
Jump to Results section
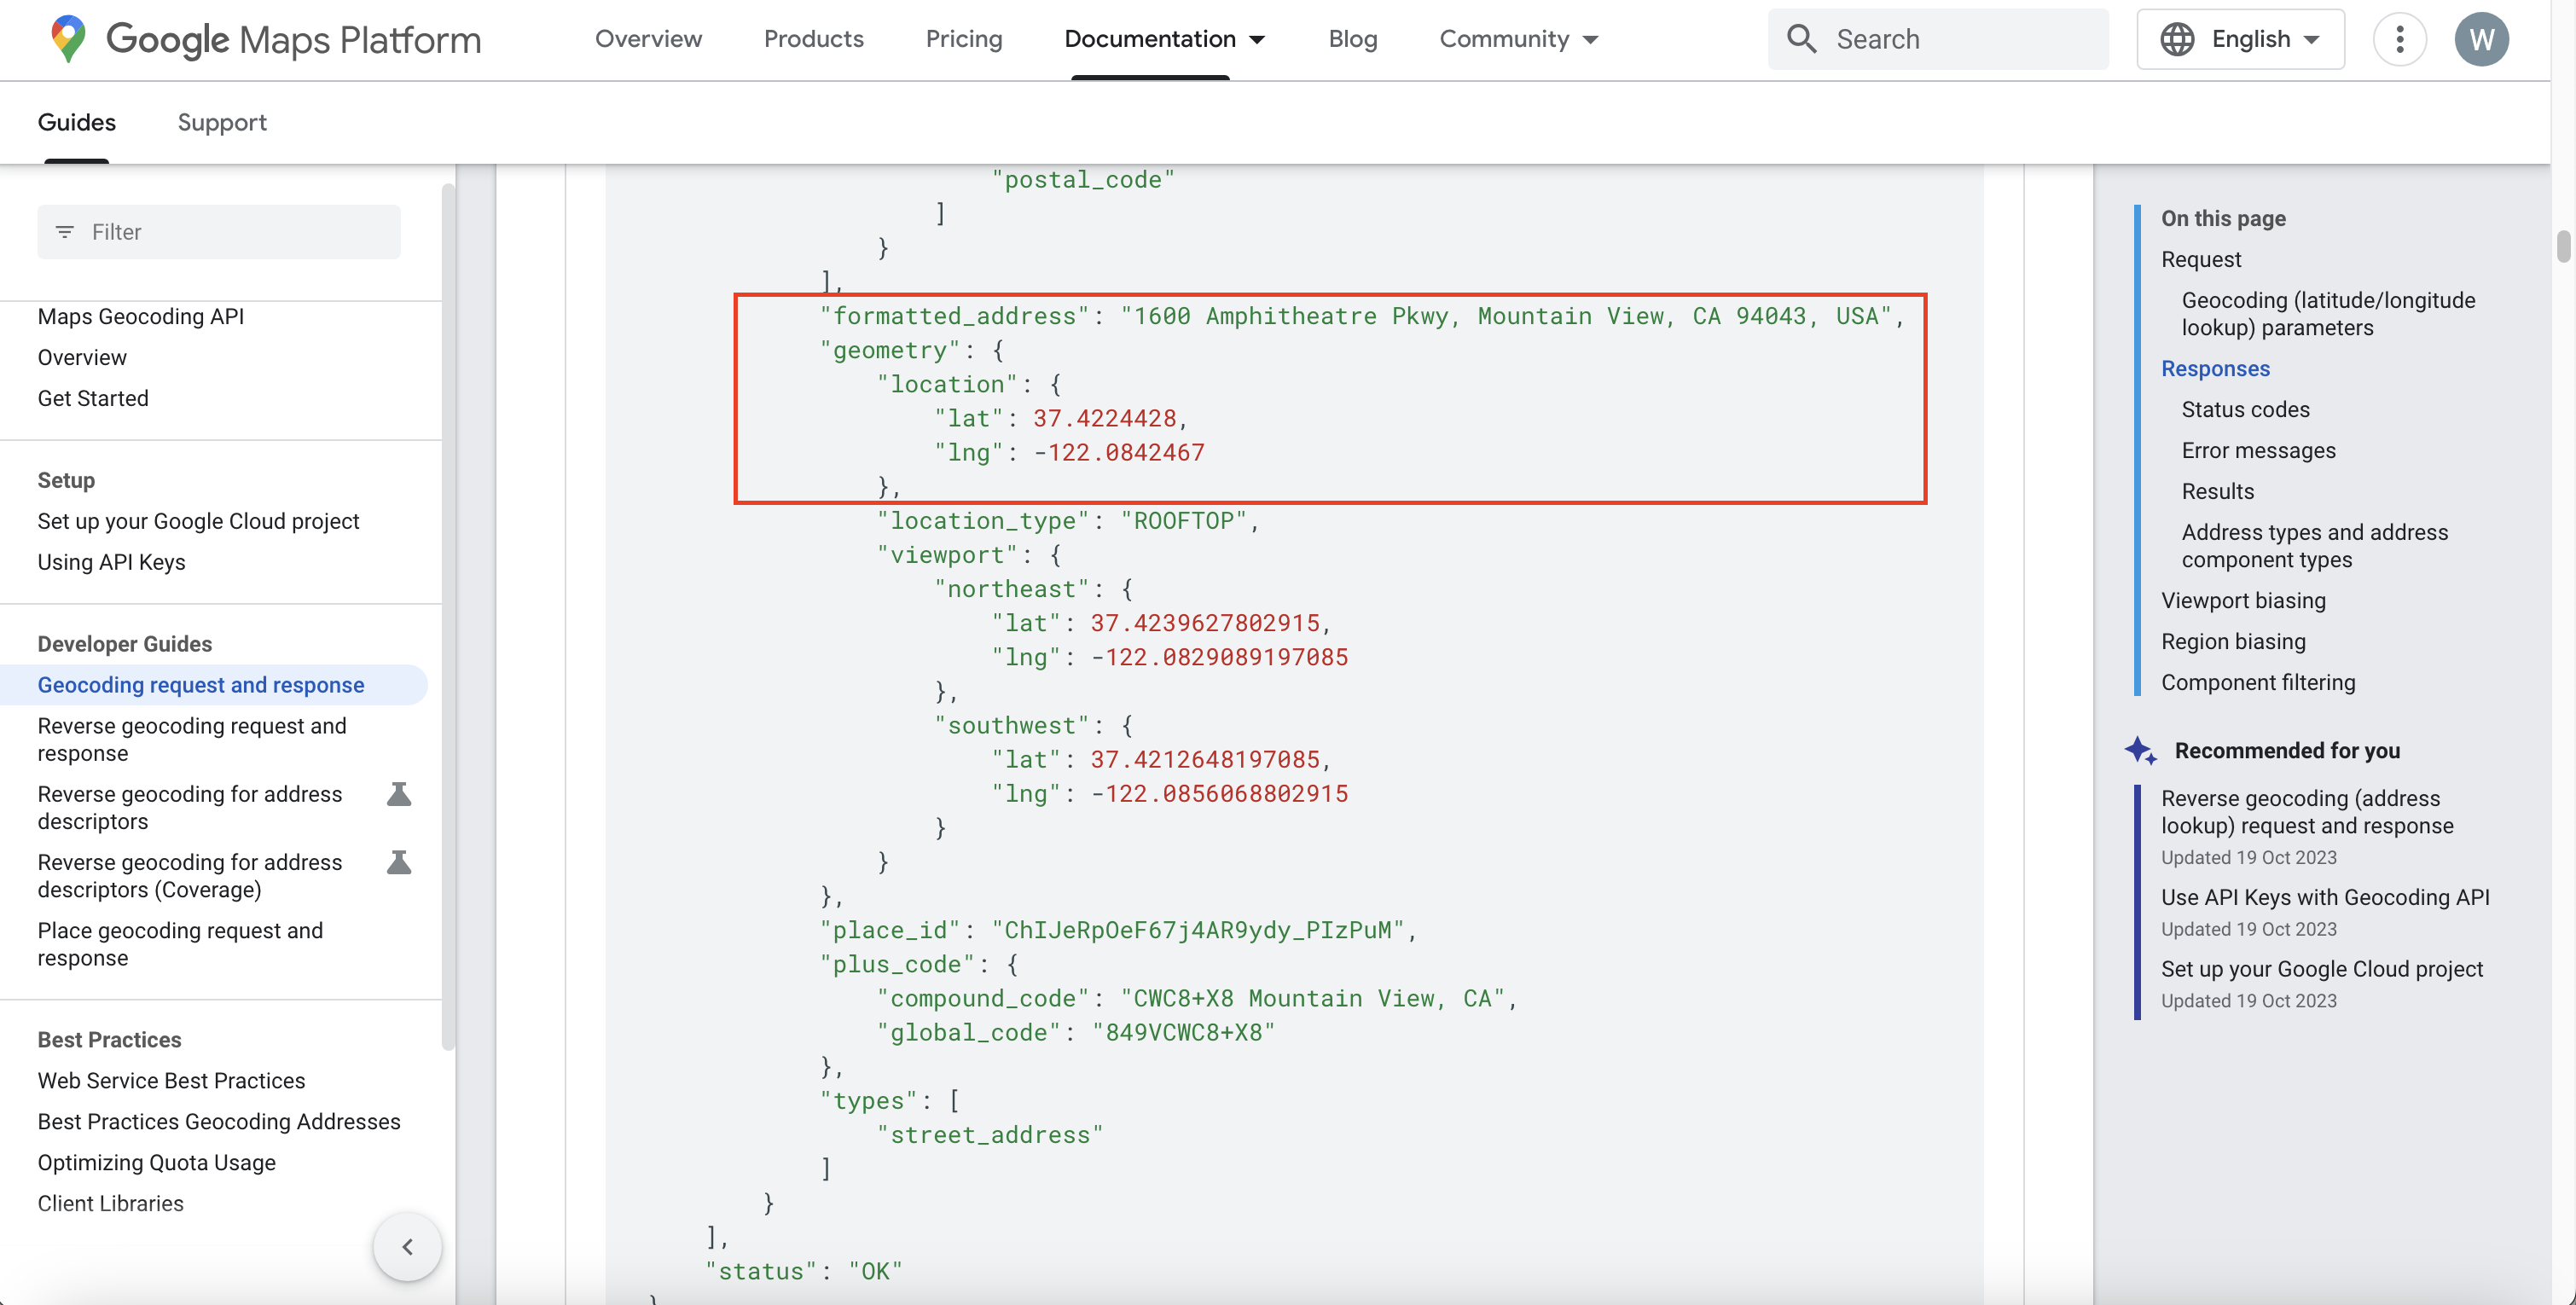coord(2217,491)
